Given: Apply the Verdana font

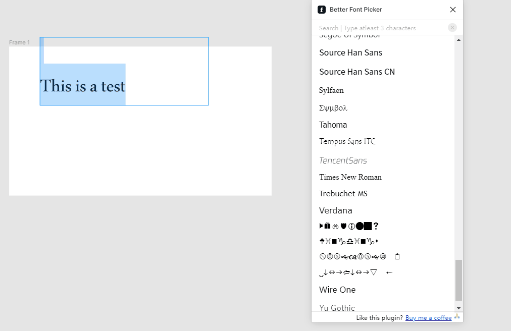Looking at the screenshot, I should coord(336,210).
